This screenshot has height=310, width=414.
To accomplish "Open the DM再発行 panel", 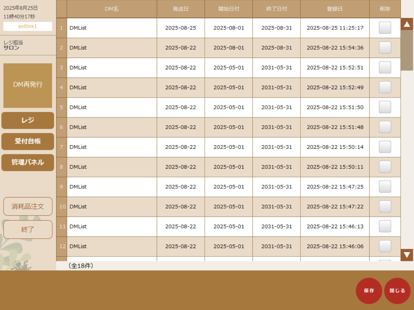I will (28, 85).
